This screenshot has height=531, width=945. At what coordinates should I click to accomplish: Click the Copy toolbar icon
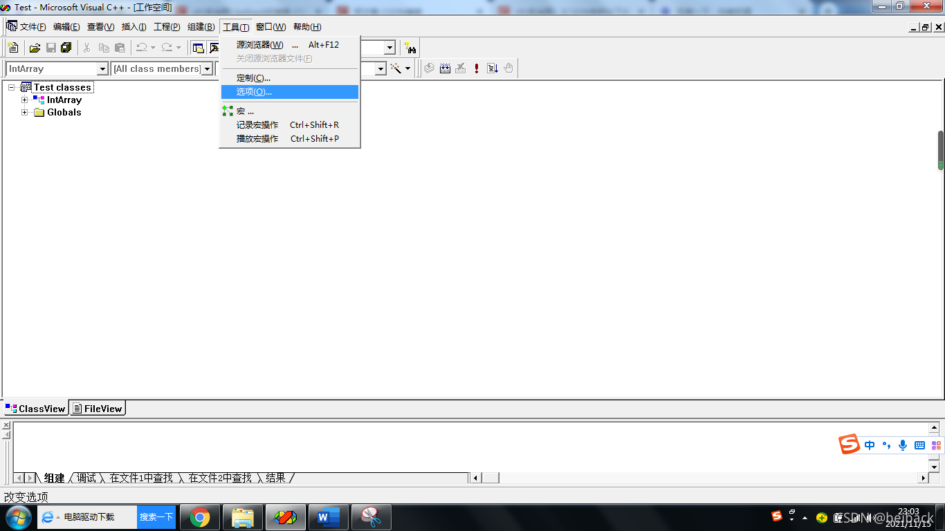click(x=104, y=48)
